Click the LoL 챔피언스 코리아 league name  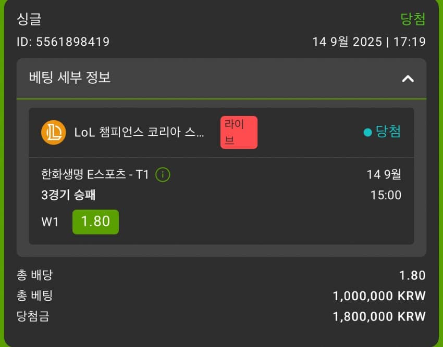pos(139,133)
